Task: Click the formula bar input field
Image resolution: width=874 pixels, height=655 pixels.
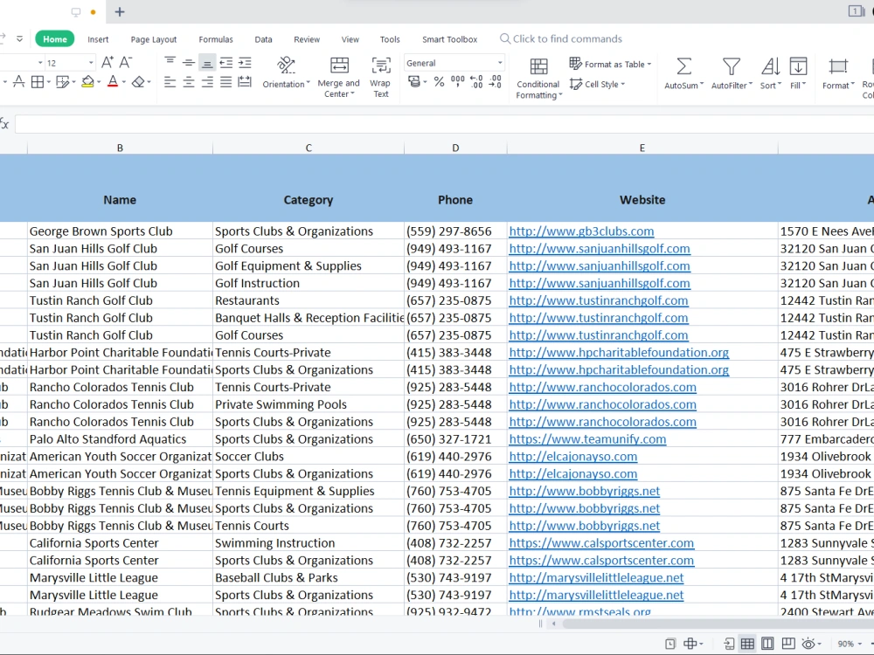Action: (444, 124)
